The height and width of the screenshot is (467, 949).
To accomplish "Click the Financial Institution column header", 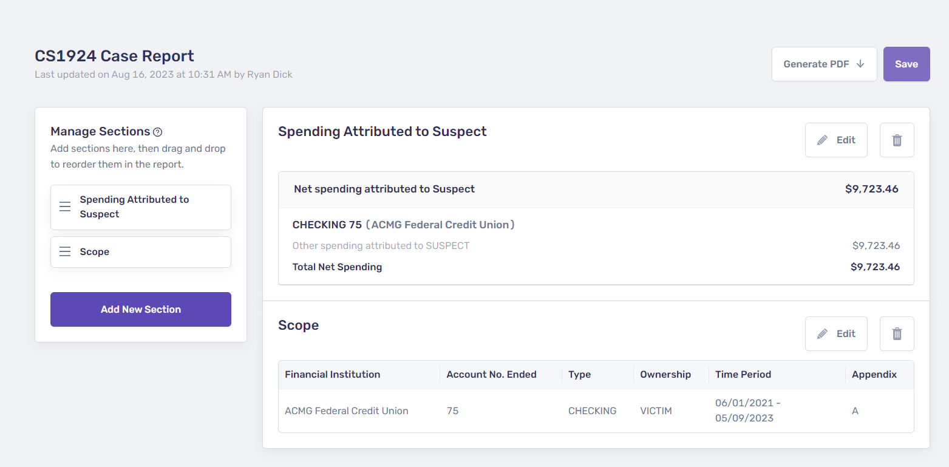I will coord(333,375).
